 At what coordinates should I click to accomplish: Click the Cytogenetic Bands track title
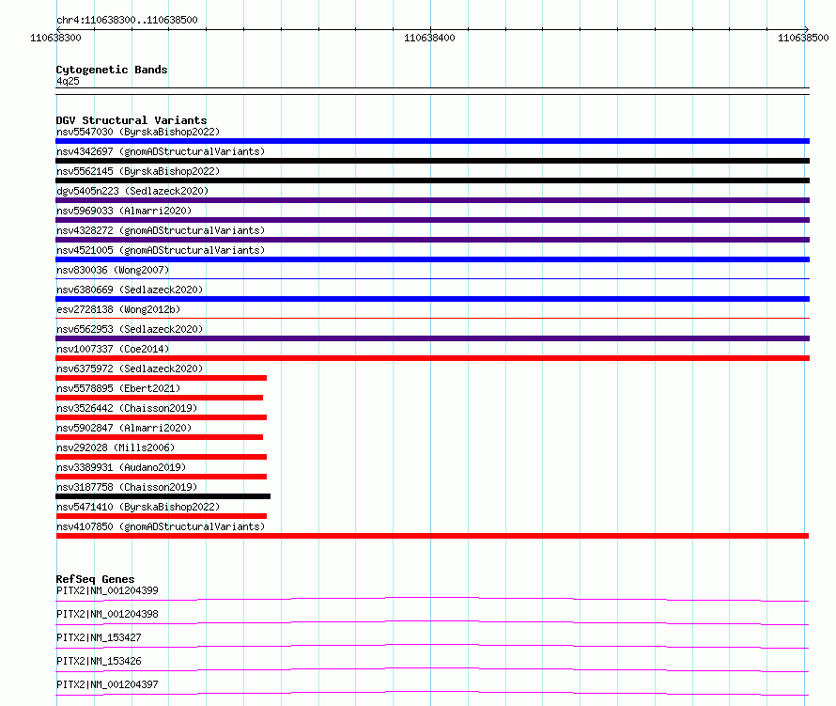click(x=112, y=70)
